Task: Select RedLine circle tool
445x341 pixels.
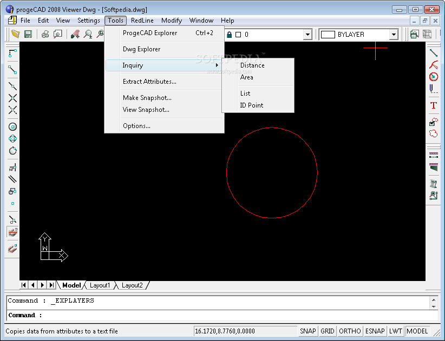Action: [434, 77]
